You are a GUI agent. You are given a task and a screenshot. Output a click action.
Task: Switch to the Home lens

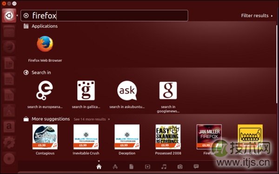click(99, 167)
